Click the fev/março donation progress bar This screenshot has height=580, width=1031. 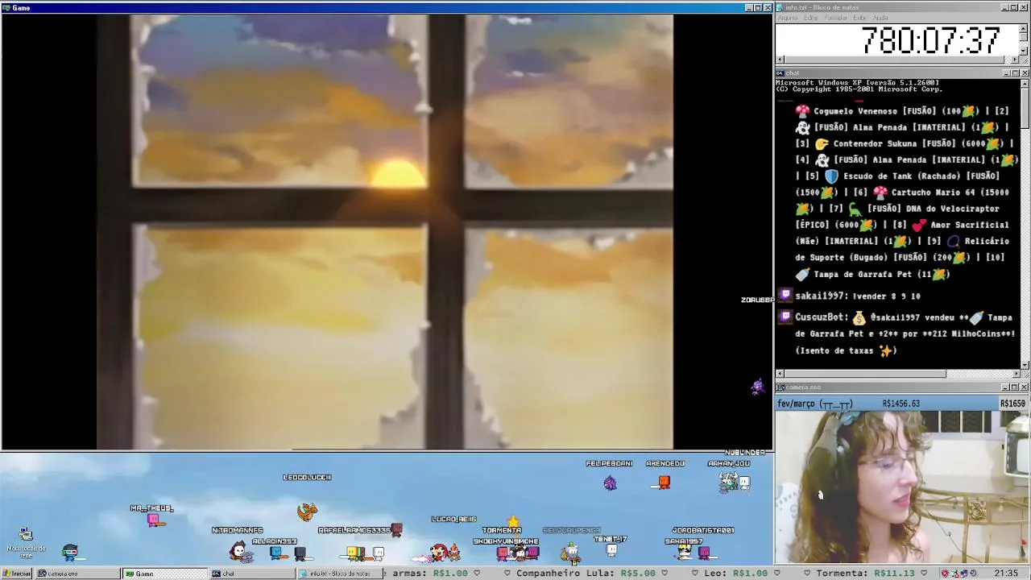[x=902, y=404]
